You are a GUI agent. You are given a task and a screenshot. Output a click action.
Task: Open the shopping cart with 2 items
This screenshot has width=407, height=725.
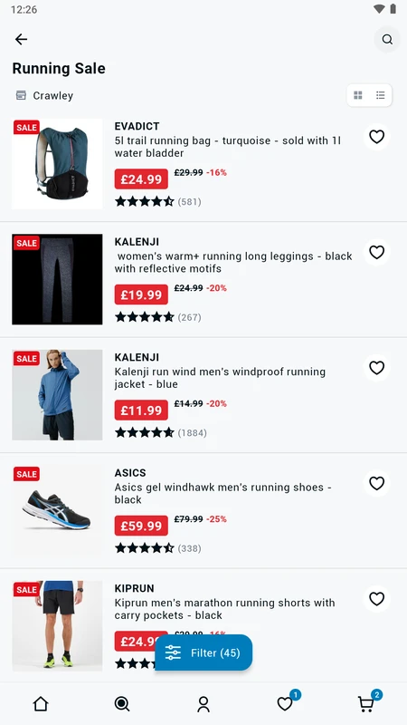point(368,701)
